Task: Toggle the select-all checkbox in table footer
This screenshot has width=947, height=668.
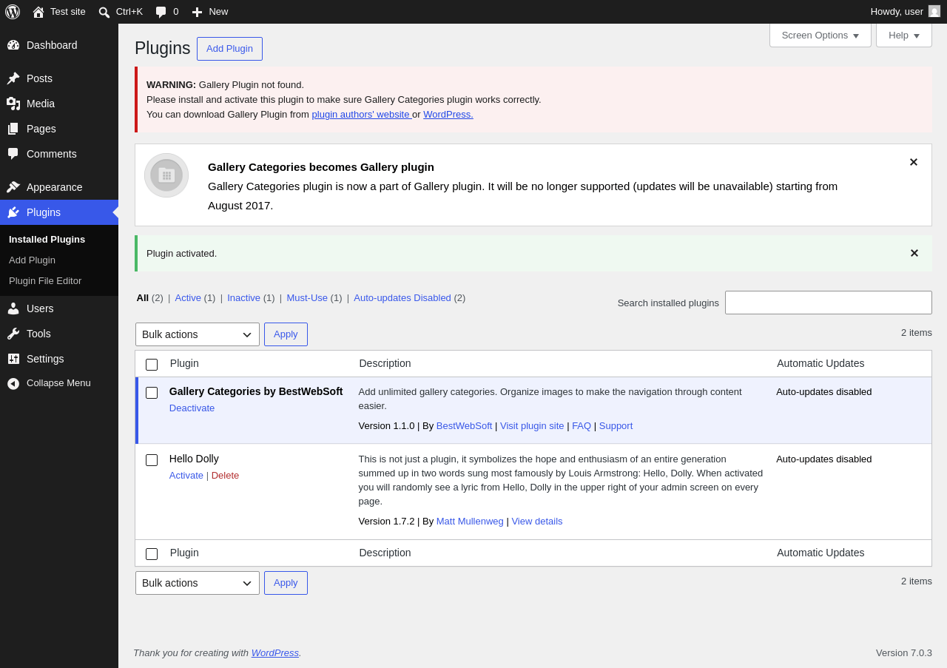Action: point(152,554)
